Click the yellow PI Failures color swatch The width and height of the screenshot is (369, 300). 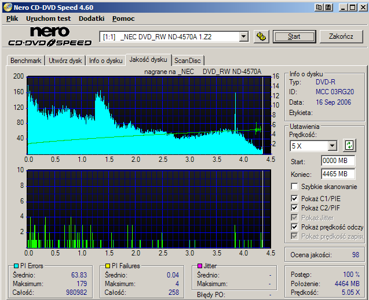coord(108,266)
